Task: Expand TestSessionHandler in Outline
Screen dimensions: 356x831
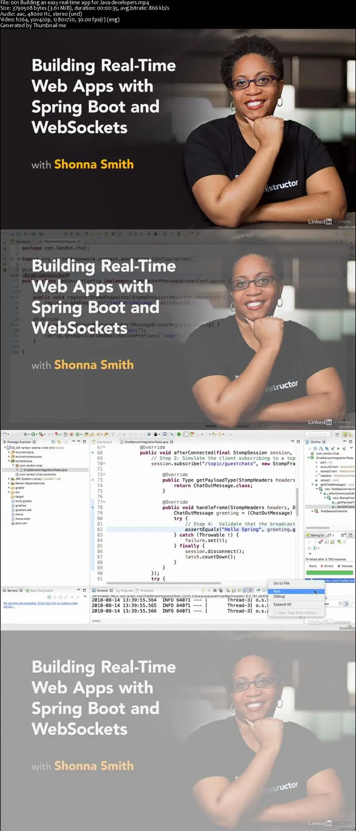Action: 312,511
